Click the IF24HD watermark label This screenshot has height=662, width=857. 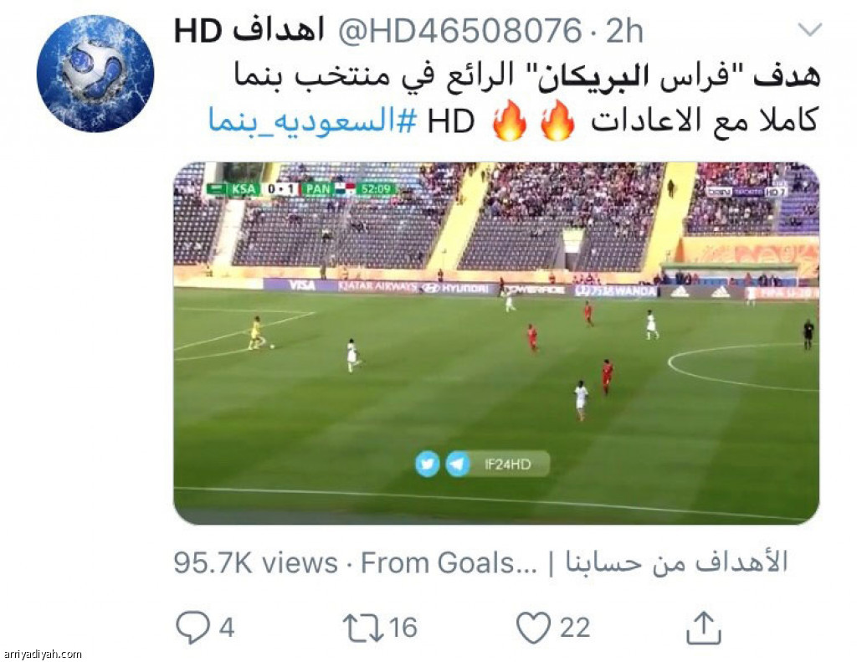pyautogui.click(x=508, y=464)
